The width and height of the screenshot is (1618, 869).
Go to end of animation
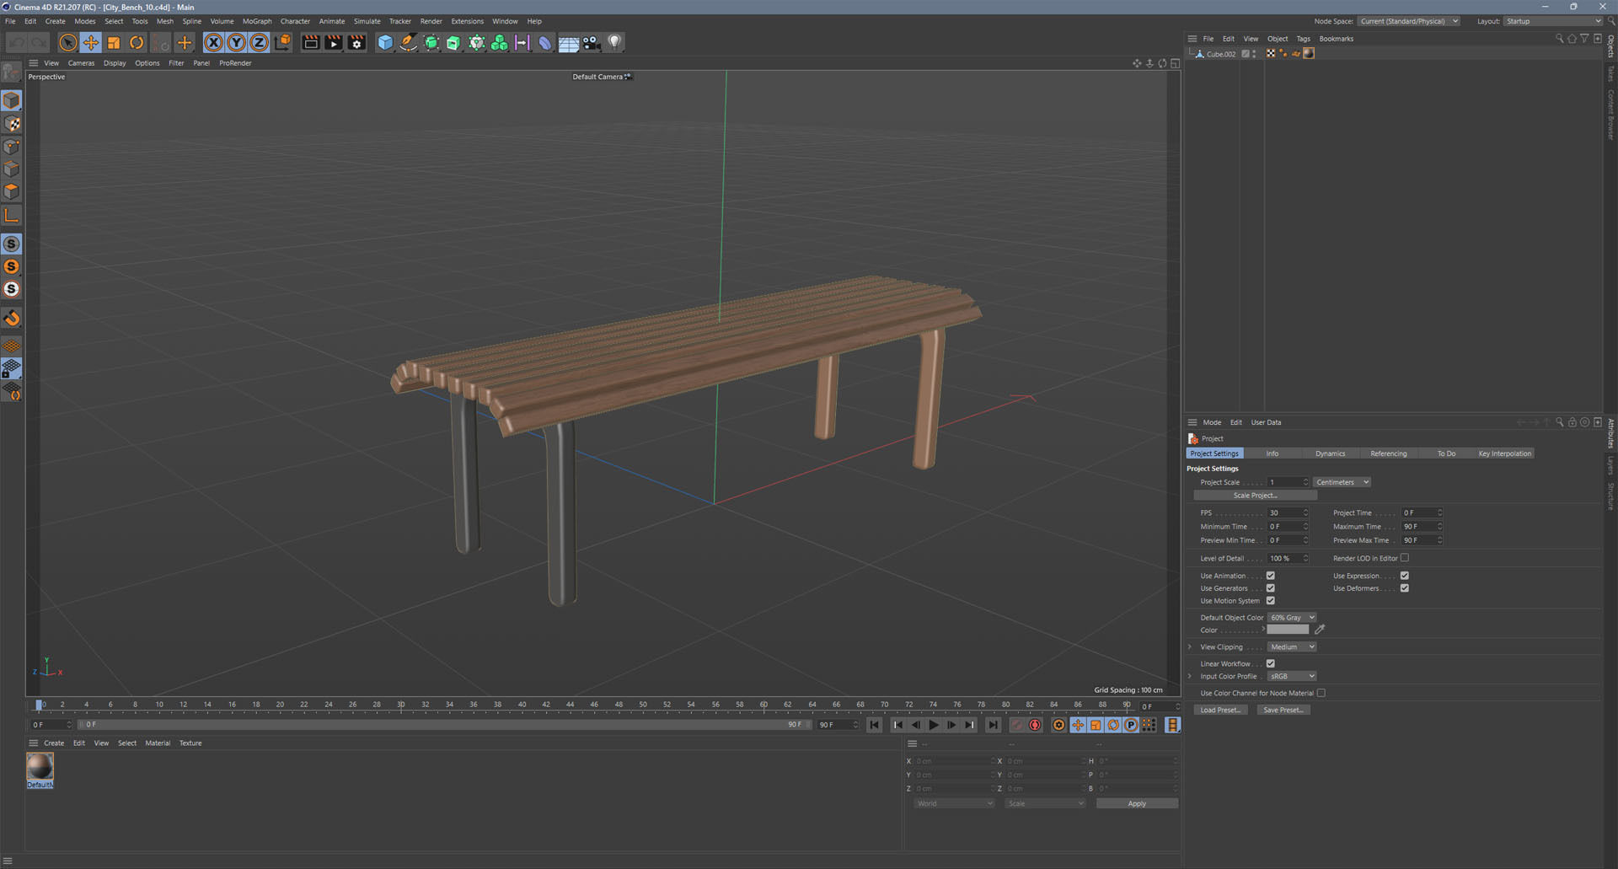(x=993, y=725)
